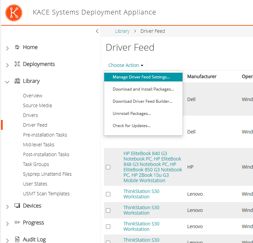253x243 pixels.
Task: Click the Library books icon
Action: pos(17,81)
